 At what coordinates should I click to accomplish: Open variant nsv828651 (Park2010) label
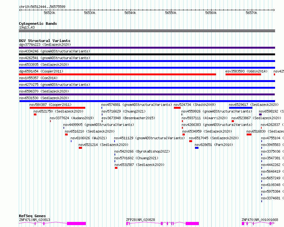click(x=214, y=145)
